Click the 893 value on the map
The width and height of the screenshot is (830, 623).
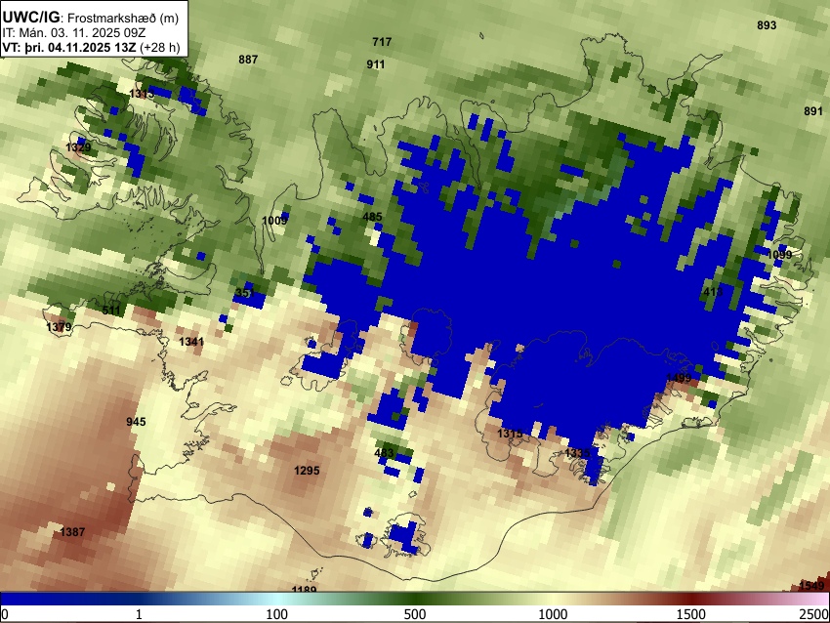pos(767,25)
